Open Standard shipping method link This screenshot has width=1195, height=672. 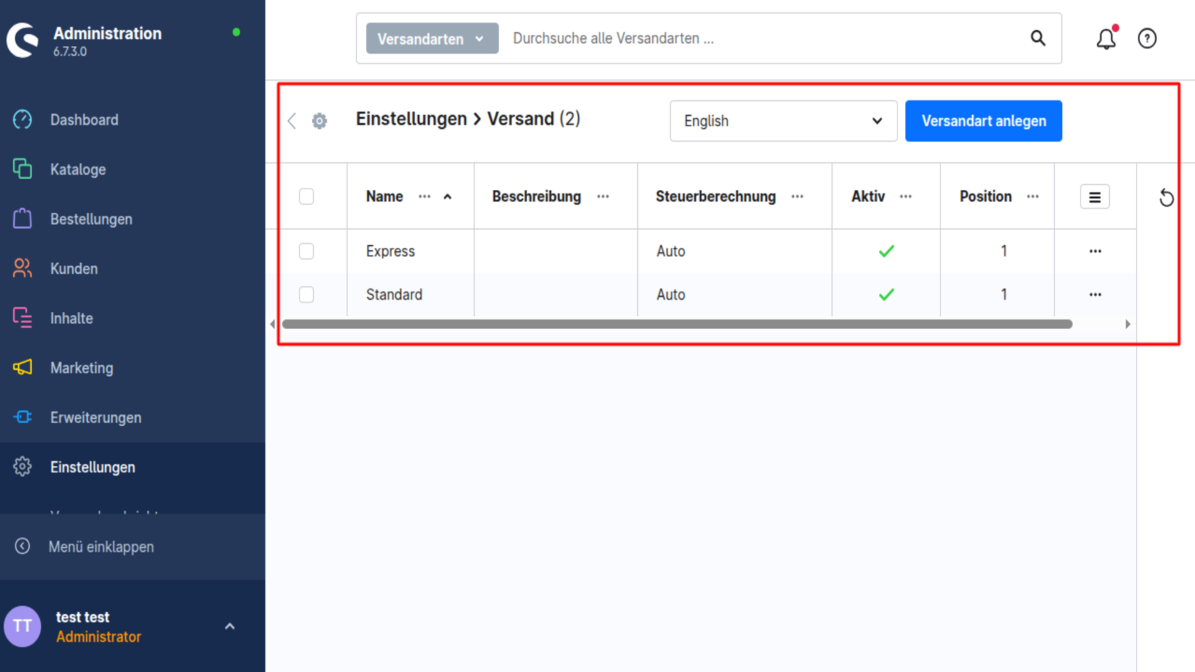pos(394,294)
